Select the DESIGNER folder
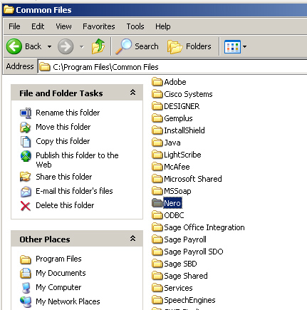The width and height of the screenshot is (307, 310). (176, 106)
